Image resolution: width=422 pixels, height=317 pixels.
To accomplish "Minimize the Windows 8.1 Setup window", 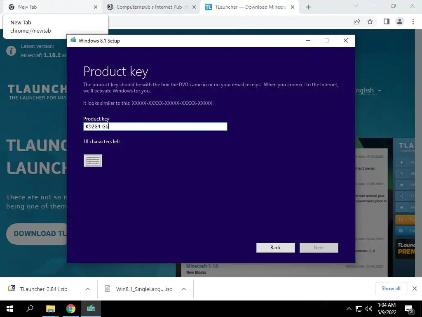I will click(x=308, y=40).
